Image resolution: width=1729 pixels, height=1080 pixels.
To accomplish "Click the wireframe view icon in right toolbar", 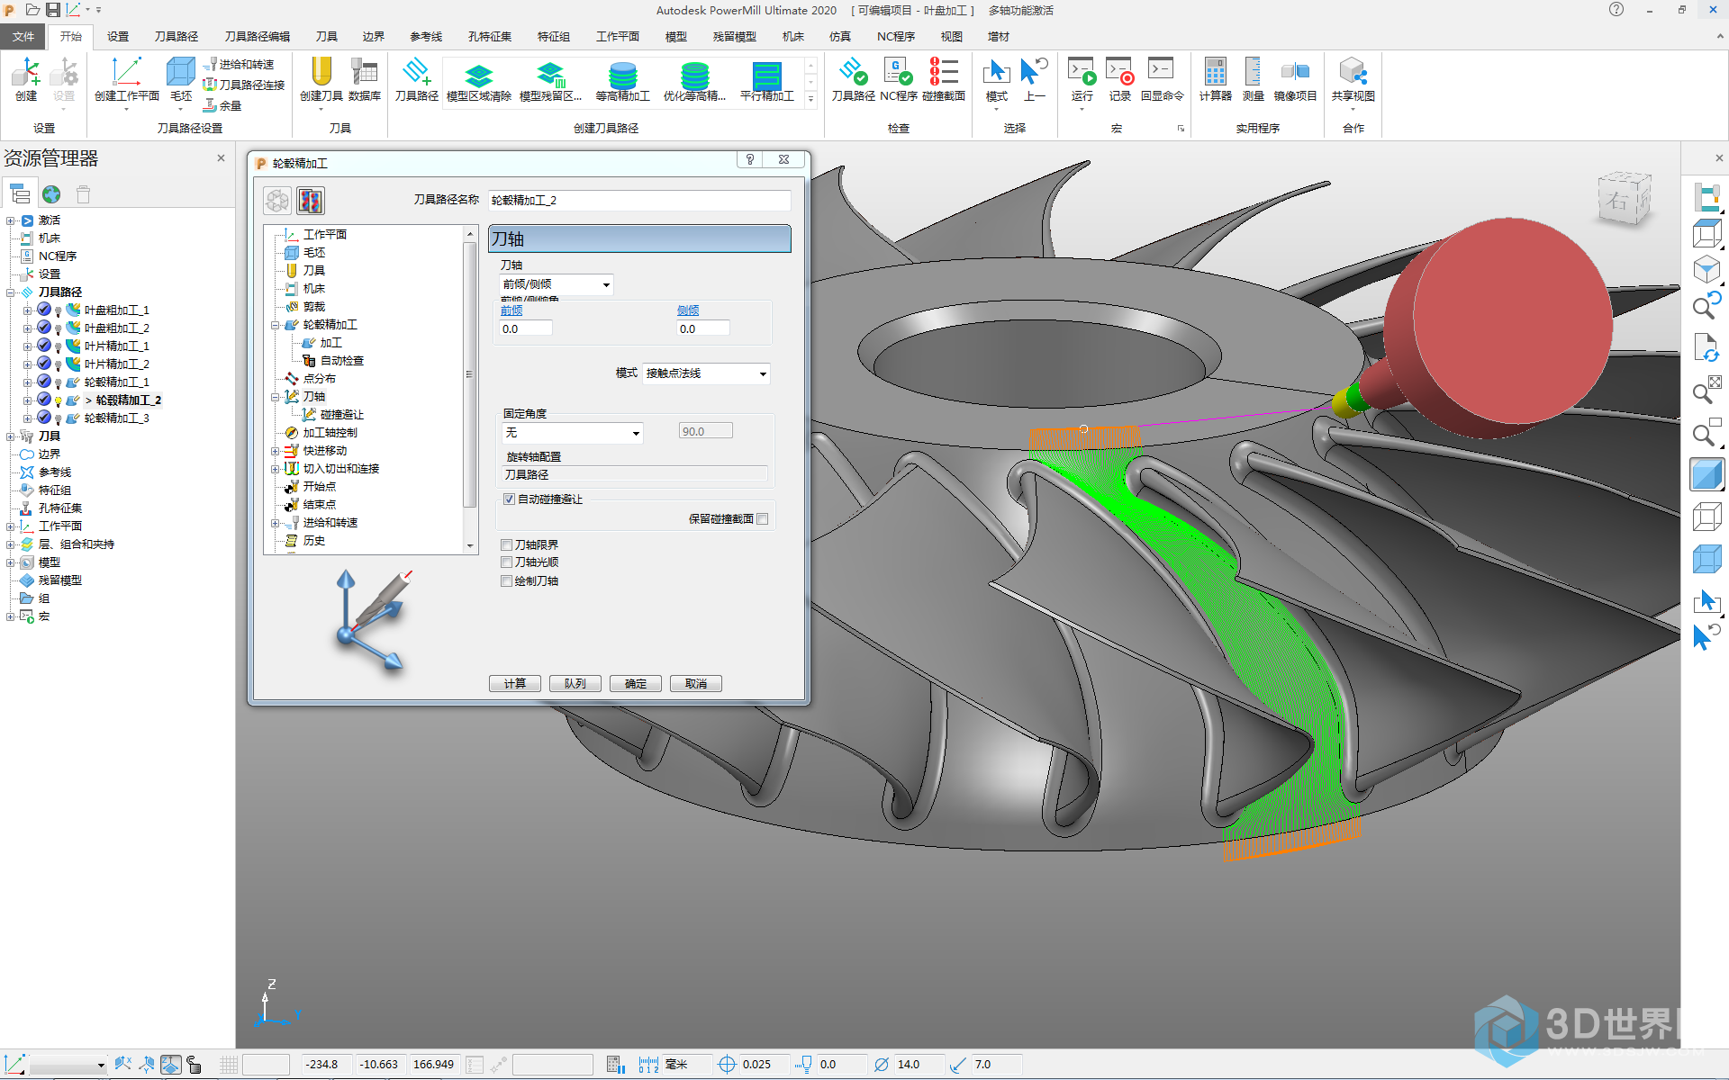I will tap(1706, 517).
